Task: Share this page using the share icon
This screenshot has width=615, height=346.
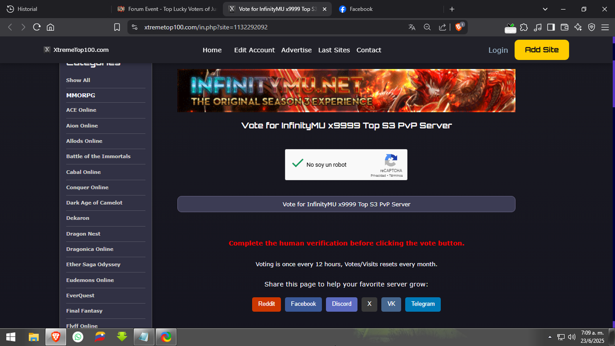Action: tap(443, 27)
